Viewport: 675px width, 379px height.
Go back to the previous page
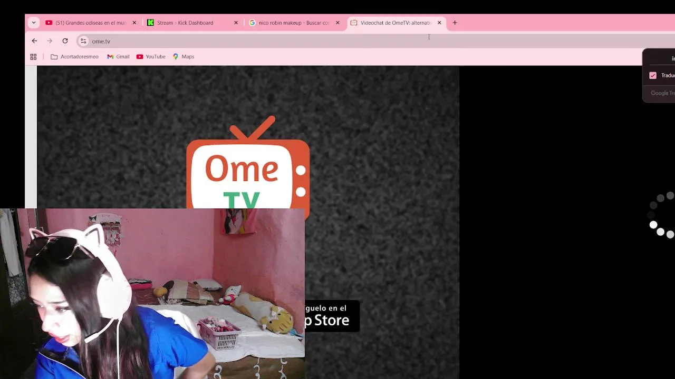[x=34, y=41]
